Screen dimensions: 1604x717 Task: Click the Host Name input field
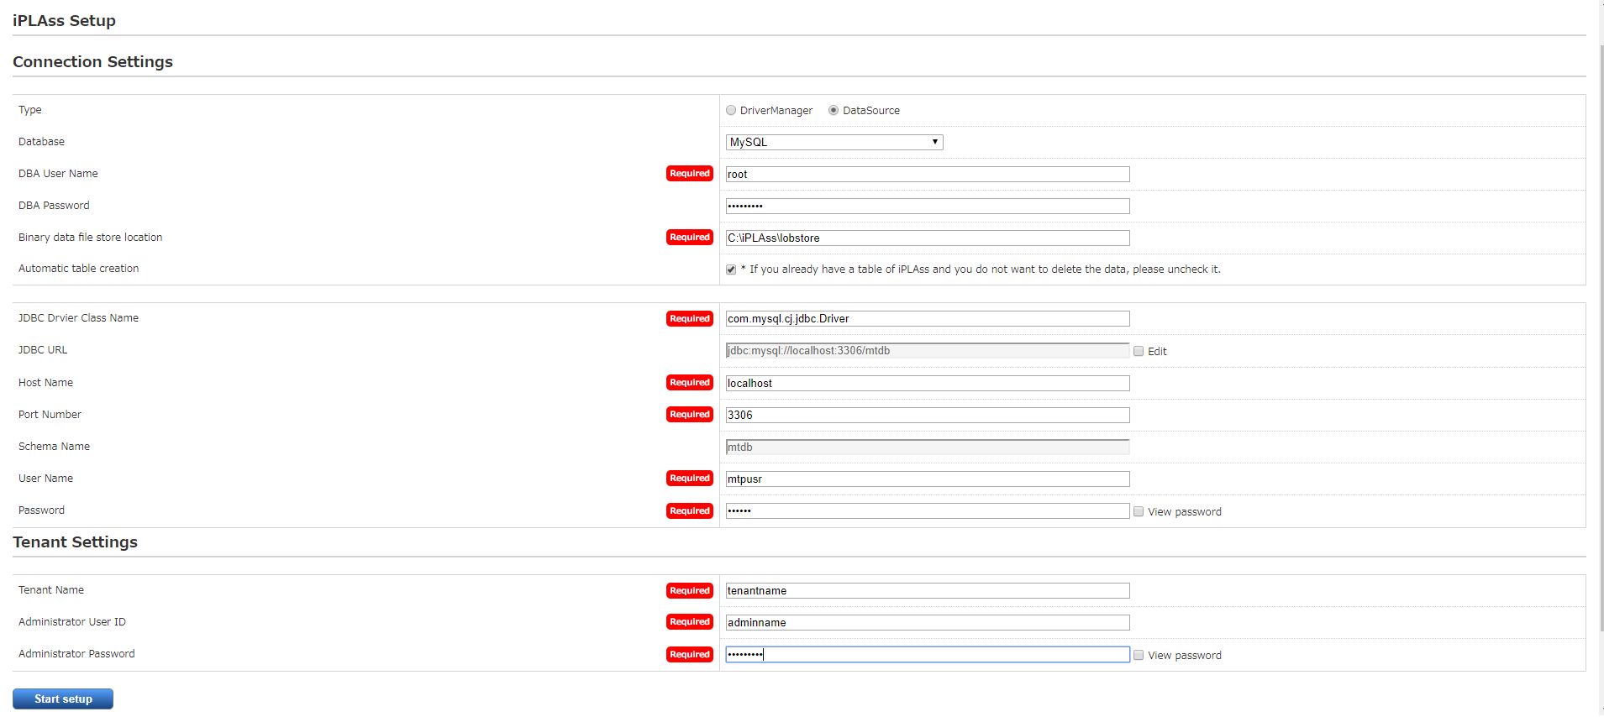click(x=927, y=384)
